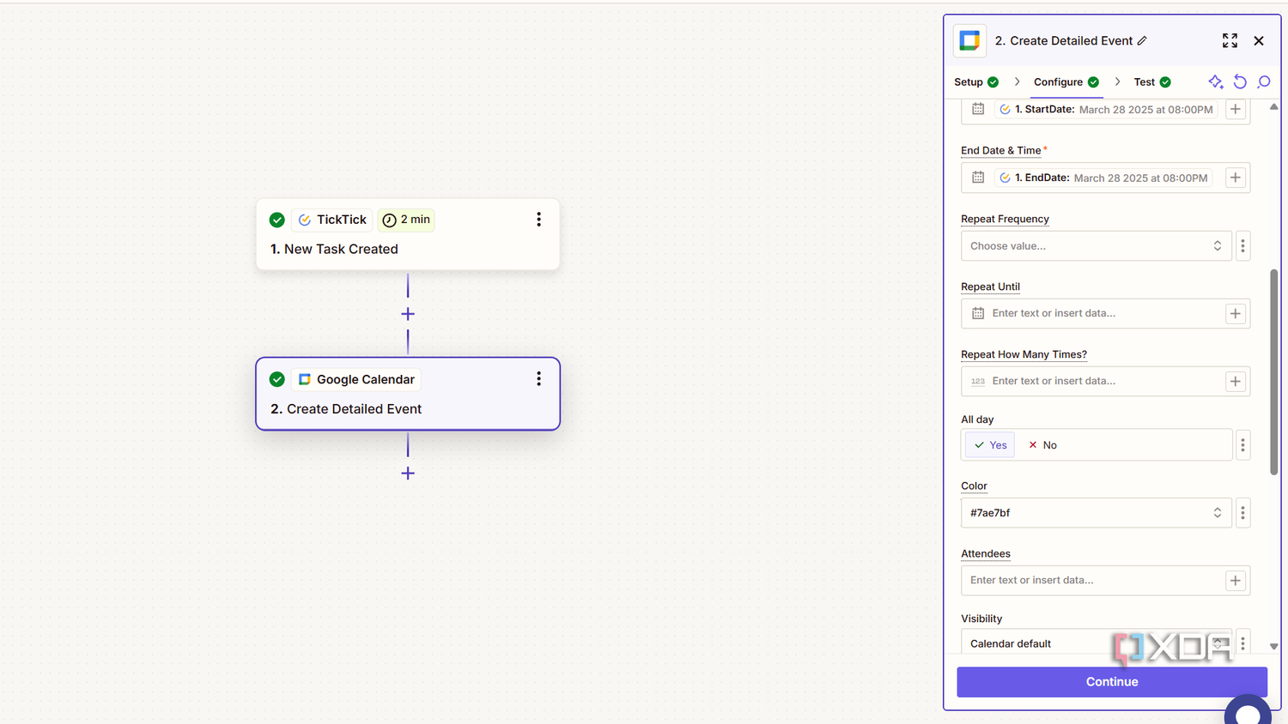This screenshot has height=724, width=1288.
Task: Open the comment bubble icon in panel
Action: 1264,81
